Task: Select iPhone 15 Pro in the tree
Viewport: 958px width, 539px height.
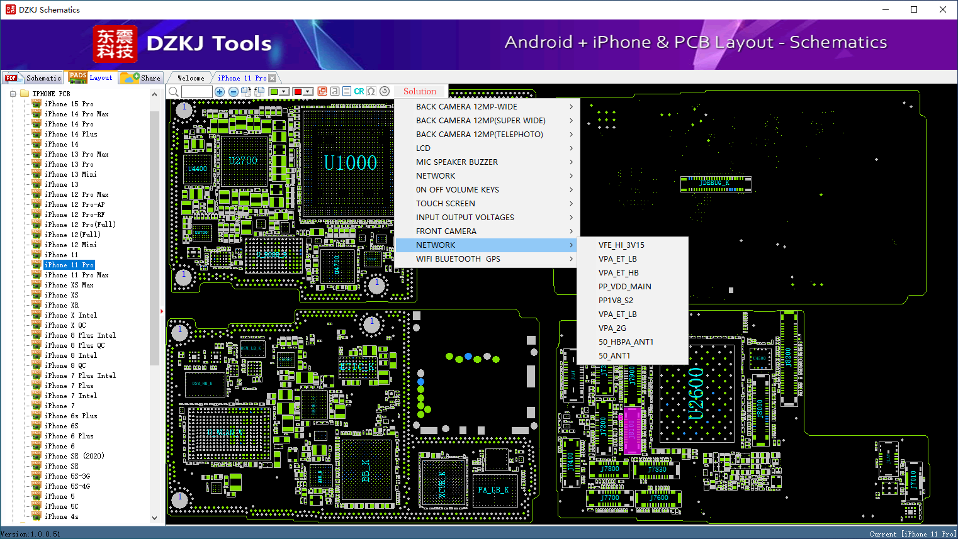Action: pyautogui.click(x=69, y=104)
